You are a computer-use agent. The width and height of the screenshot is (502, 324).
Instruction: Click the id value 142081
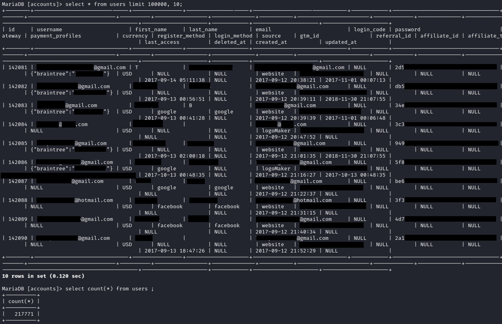[18, 68]
